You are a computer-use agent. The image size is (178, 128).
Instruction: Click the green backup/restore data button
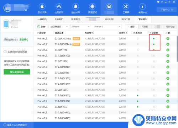click(17, 72)
